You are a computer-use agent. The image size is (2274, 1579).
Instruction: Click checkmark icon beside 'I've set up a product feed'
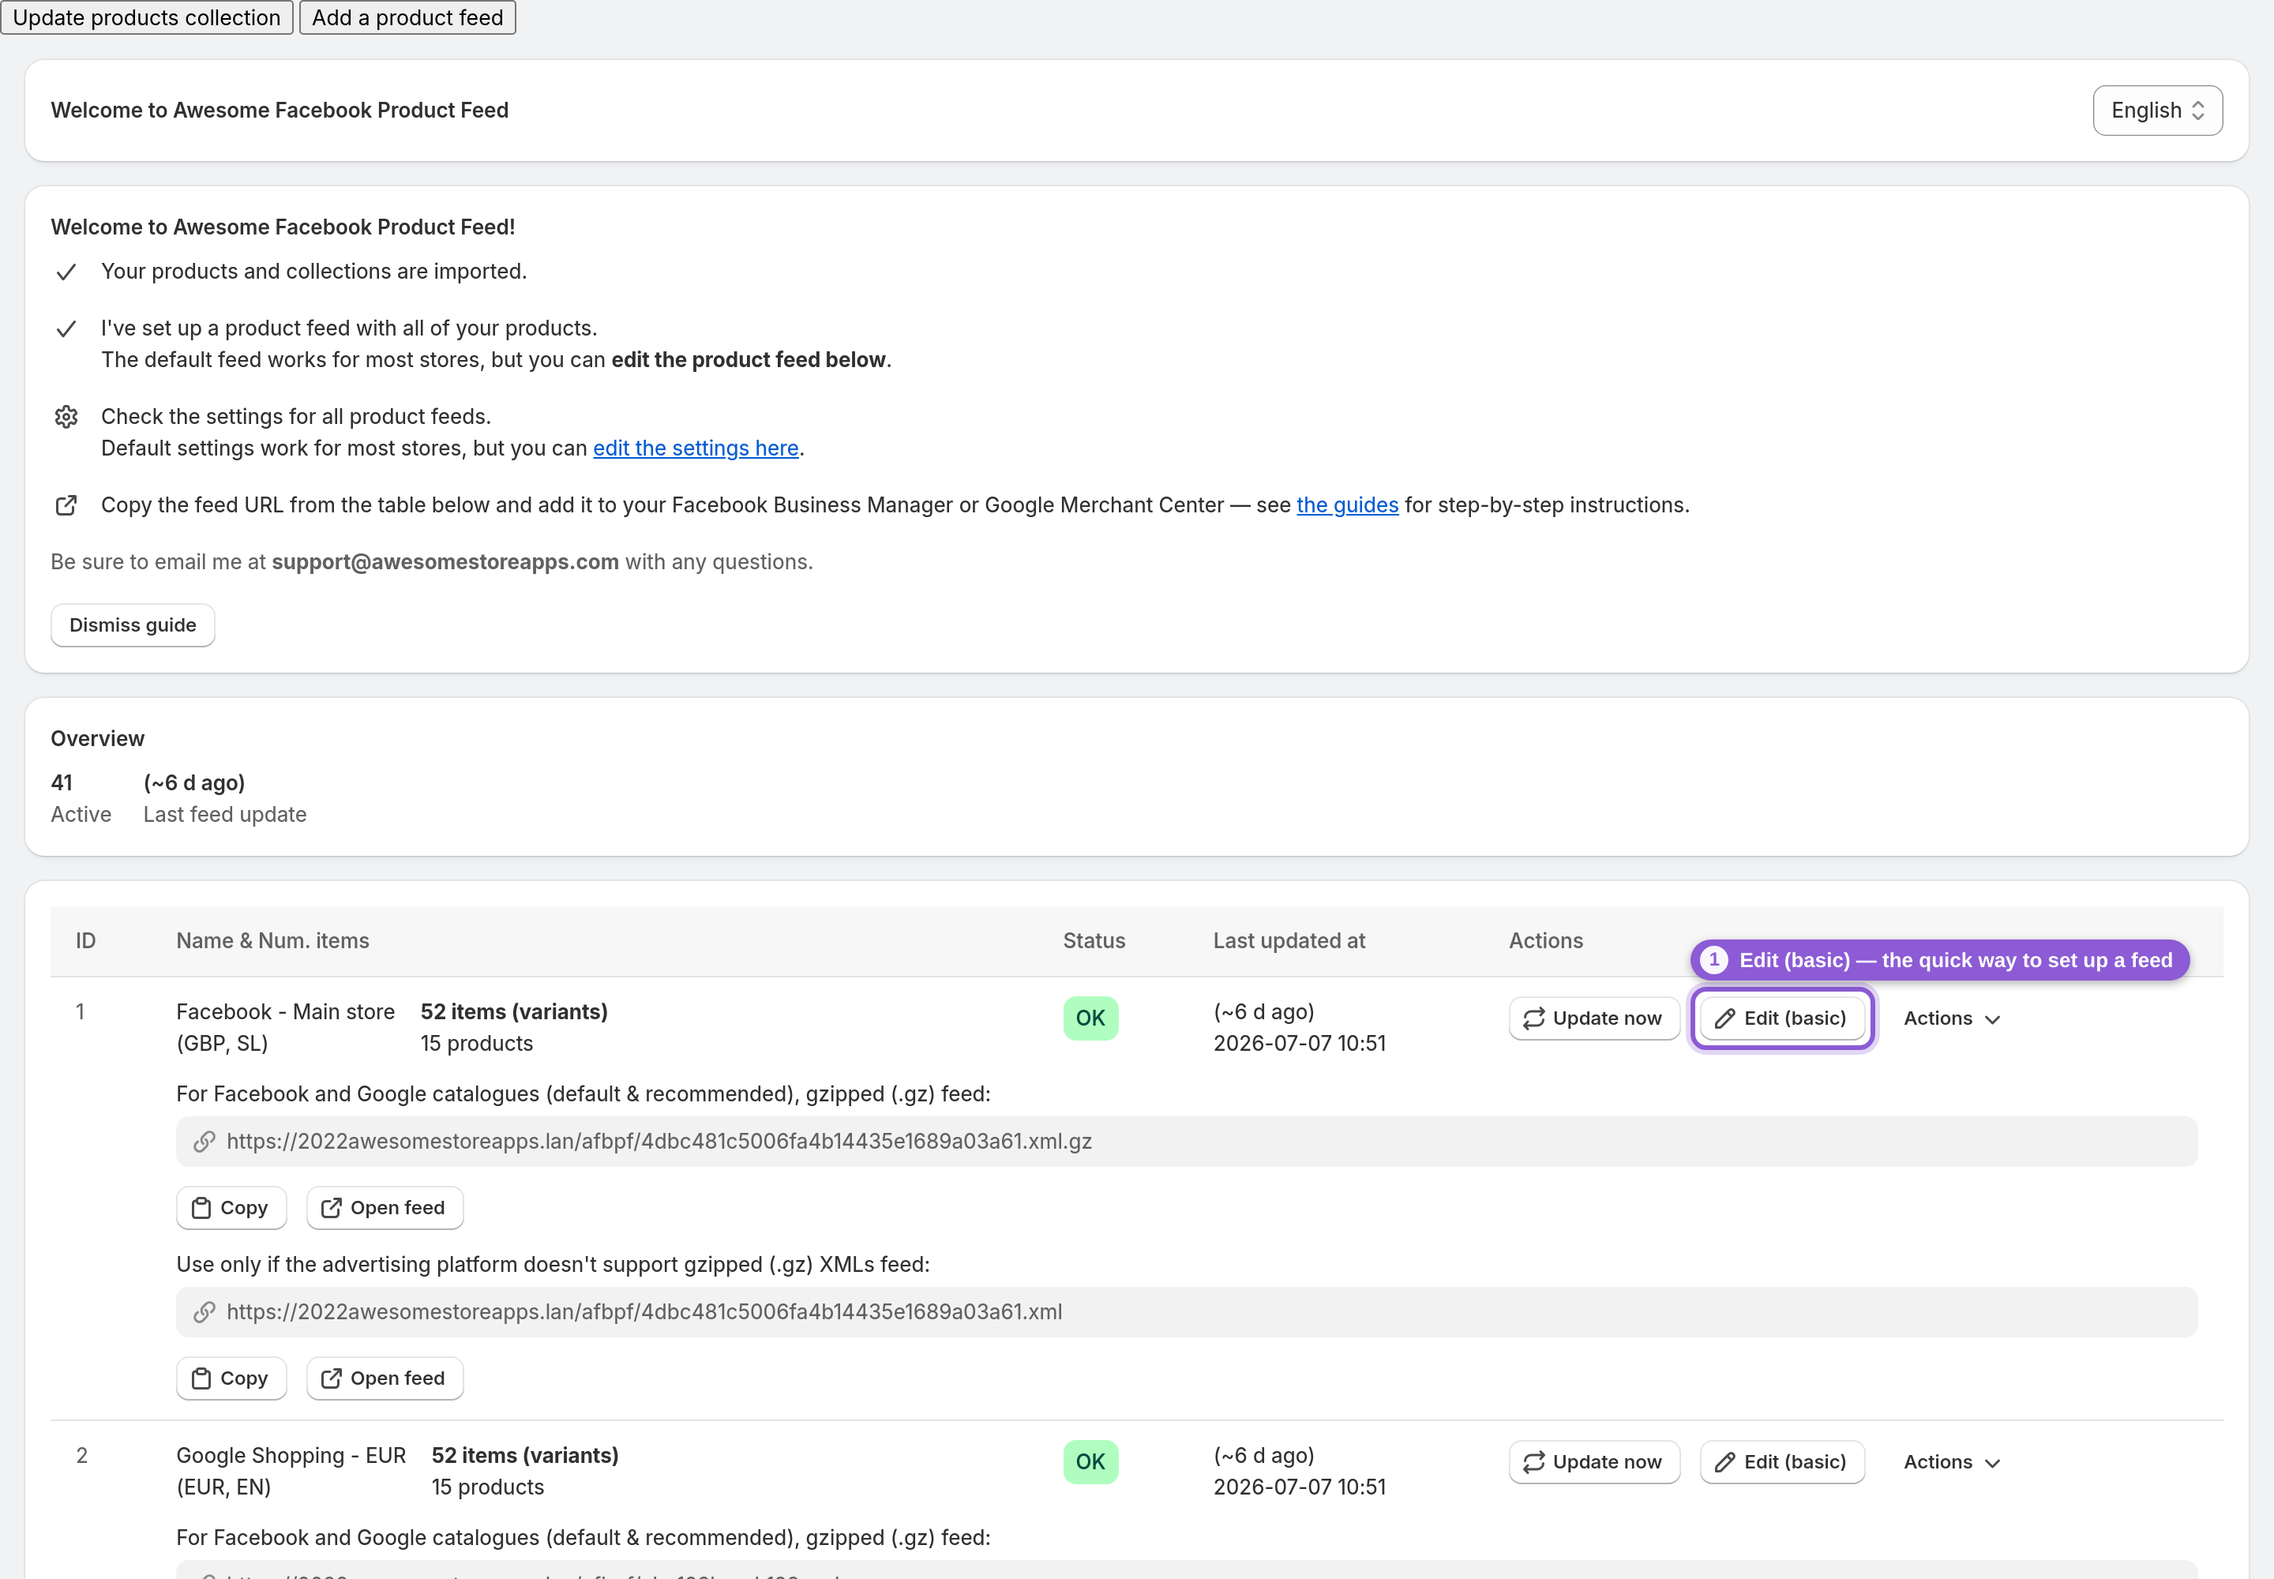pyautogui.click(x=66, y=328)
